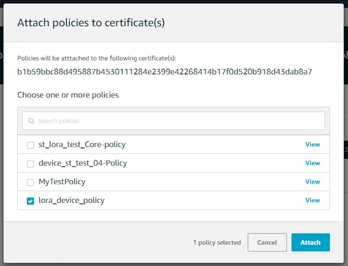
Task: View the lora_device_policy document
Action: (312, 200)
